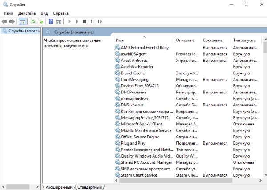267x190 pixels.
Task: Refresh the services list
Action: pos(33,22)
